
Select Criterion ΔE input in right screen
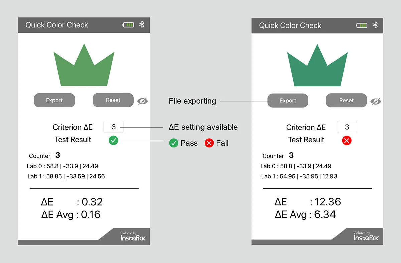coord(347,127)
